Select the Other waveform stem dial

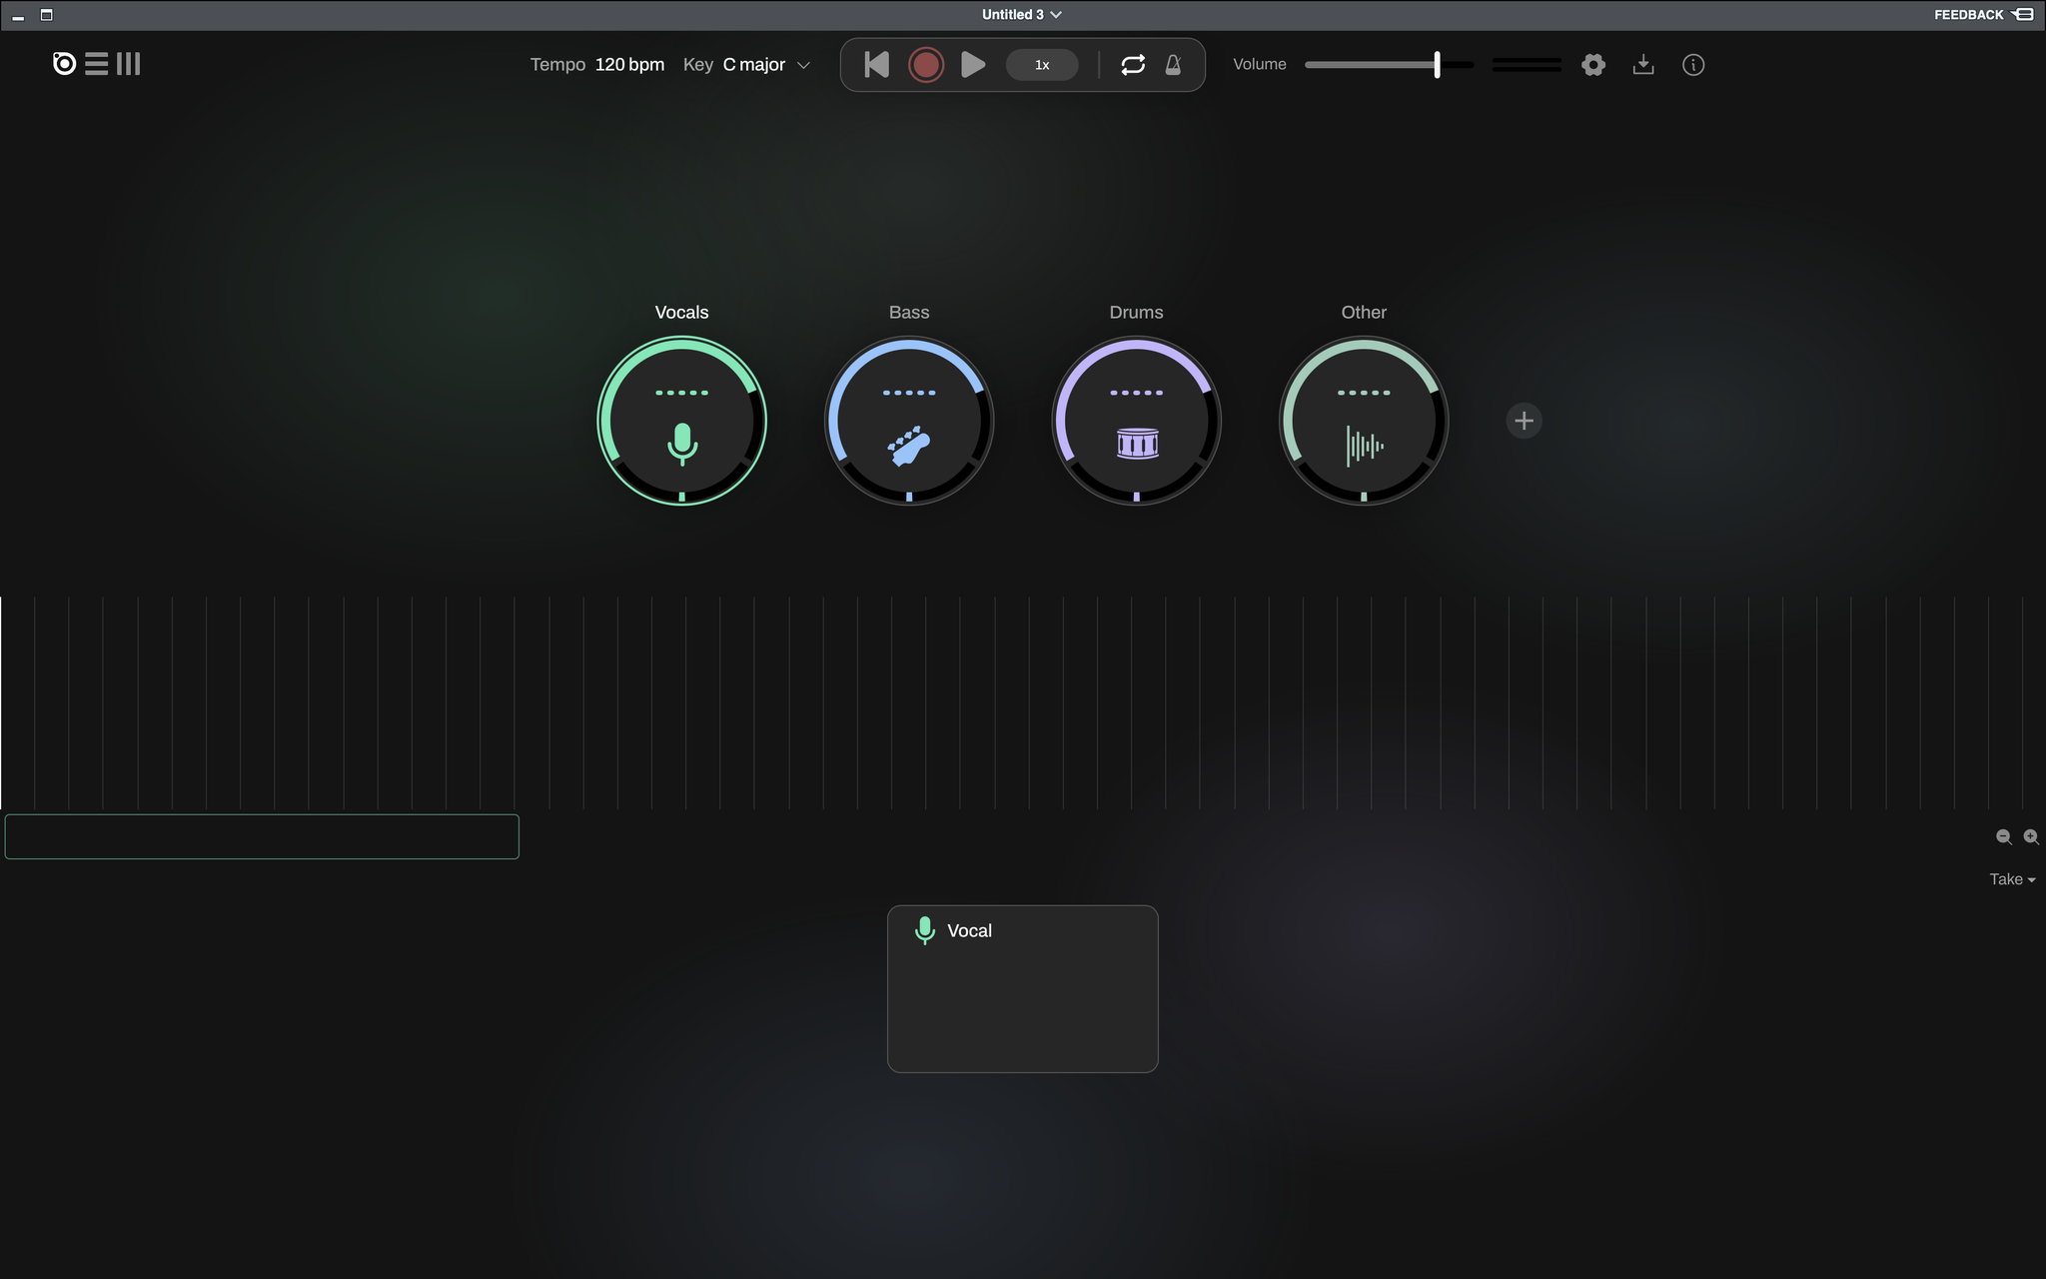(1364, 421)
